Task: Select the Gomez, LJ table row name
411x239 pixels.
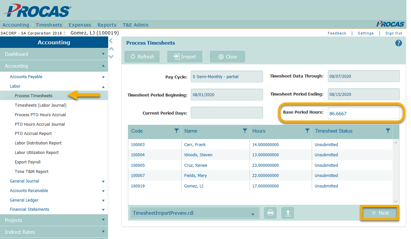Action: click(x=194, y=186)
